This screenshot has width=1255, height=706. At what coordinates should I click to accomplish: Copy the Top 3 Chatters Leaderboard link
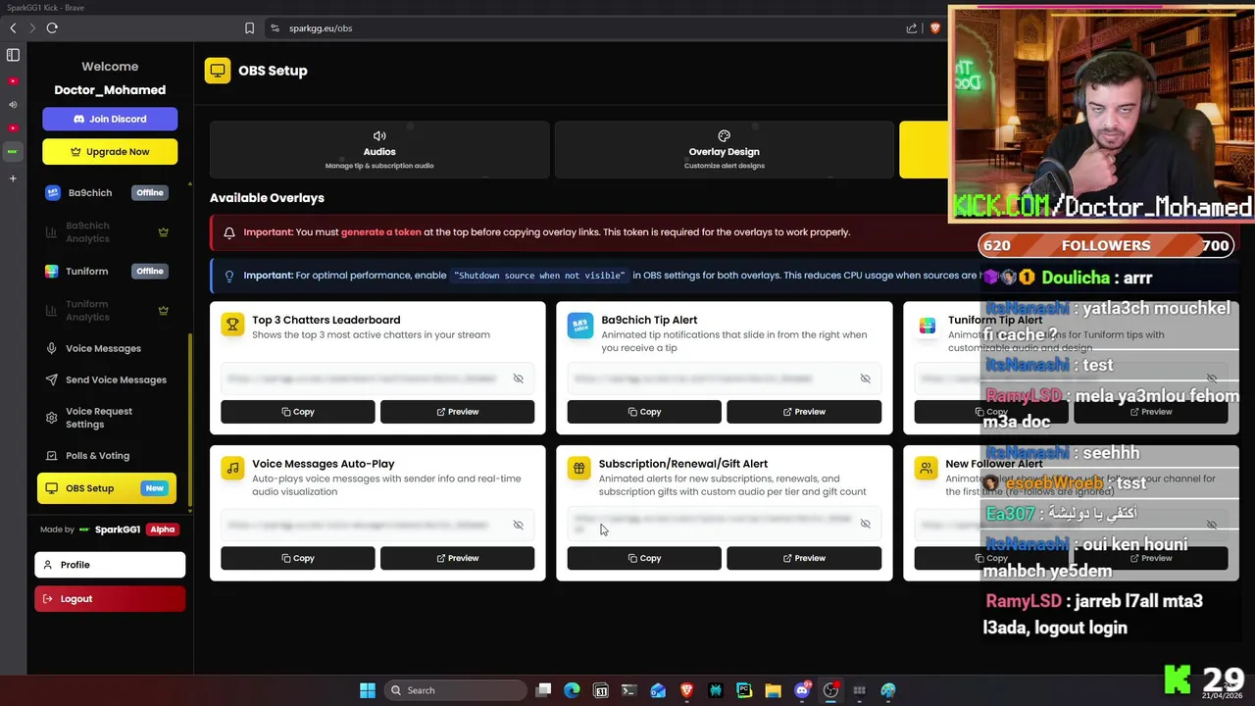(x=298, y=412)
